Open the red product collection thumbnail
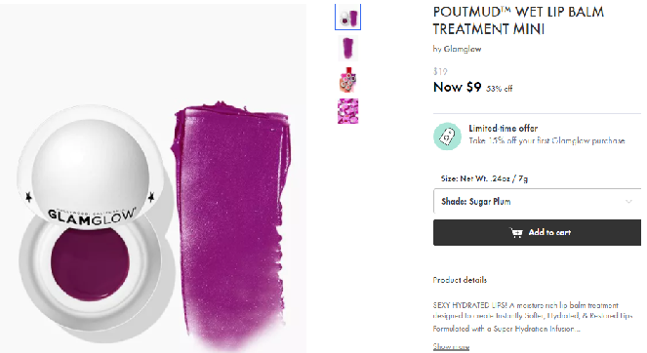 (347, 80)
